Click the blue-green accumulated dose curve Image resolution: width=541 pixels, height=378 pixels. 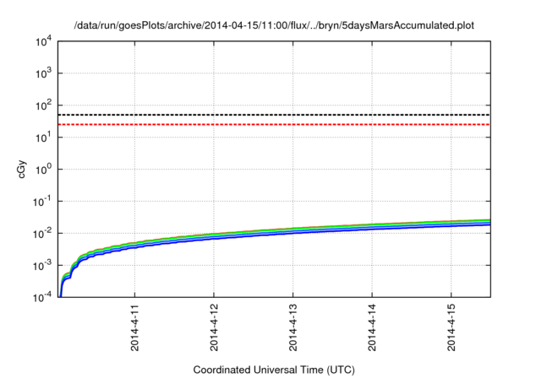(x=293, y=230)
